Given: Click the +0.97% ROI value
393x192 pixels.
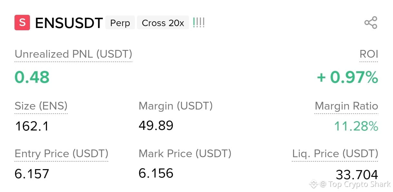Looking at the screenshot, I should click(x=347, y=77).
